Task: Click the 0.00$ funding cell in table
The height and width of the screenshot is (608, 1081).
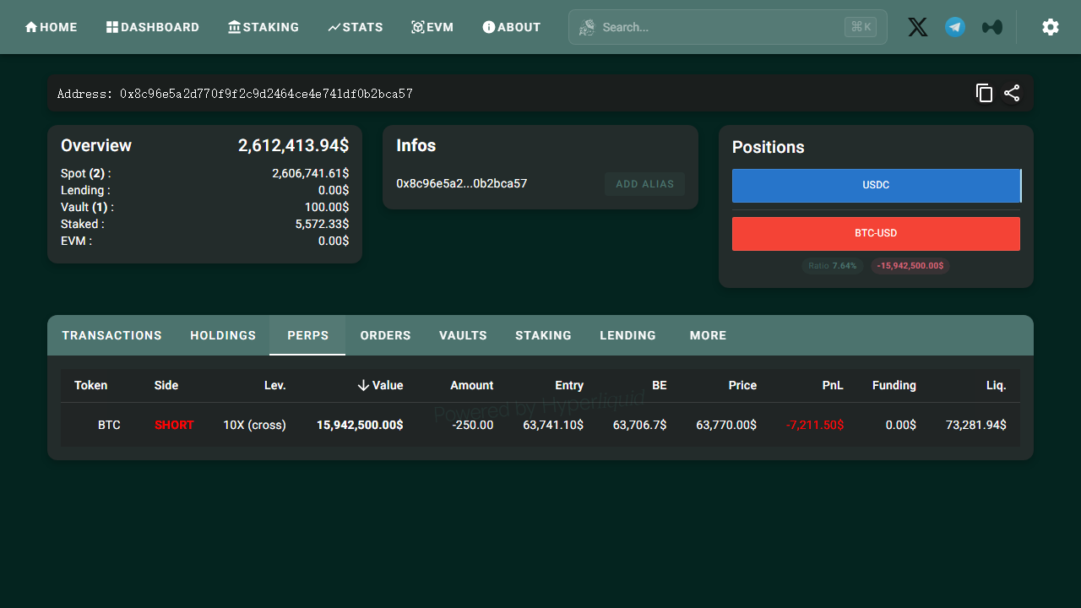Action: pos(900,425)
